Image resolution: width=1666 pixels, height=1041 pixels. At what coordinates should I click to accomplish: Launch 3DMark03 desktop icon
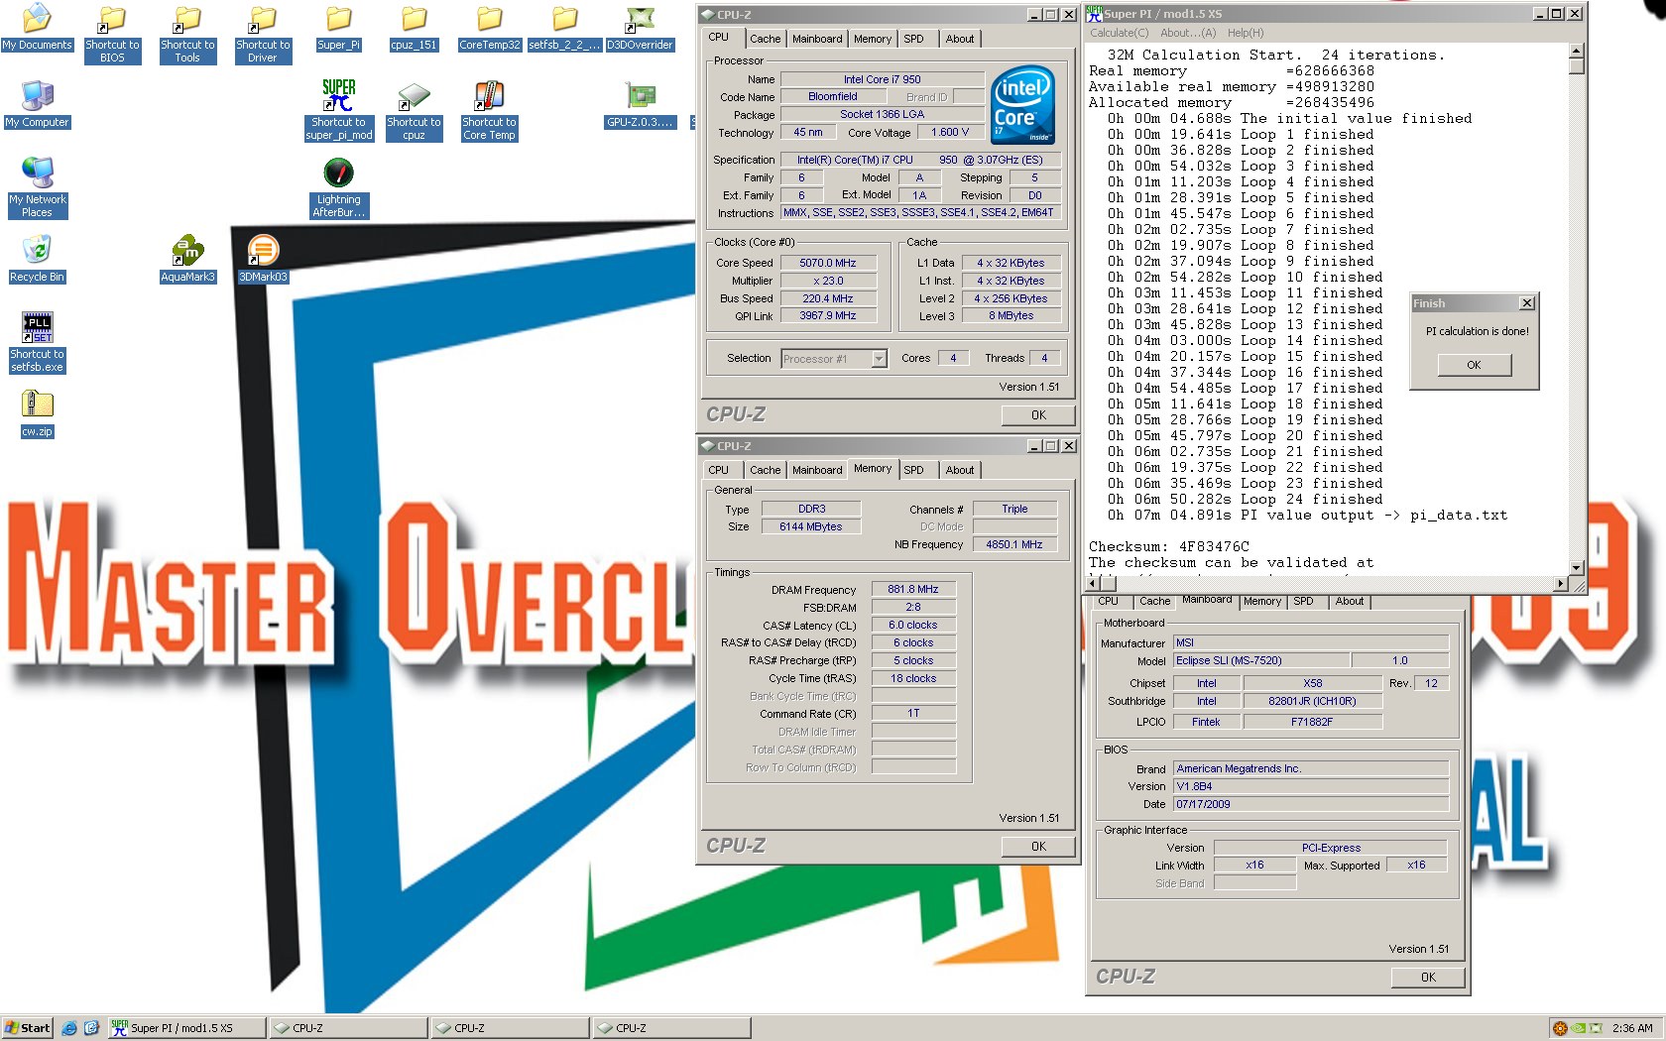[263, 260]
